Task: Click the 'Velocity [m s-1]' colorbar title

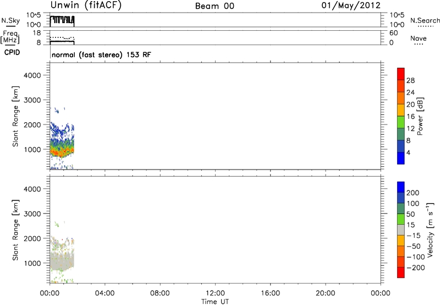Action: coord(430,230)
